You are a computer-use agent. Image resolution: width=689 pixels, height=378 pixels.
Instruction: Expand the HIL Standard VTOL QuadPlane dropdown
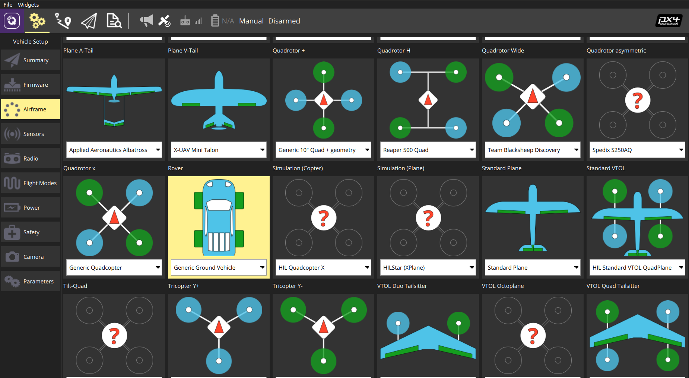[637, 267]
